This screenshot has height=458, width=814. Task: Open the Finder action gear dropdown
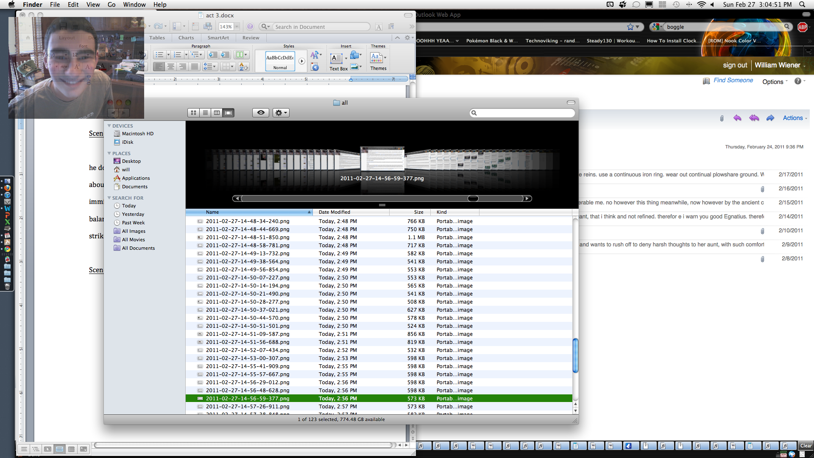tap(281, 113)
